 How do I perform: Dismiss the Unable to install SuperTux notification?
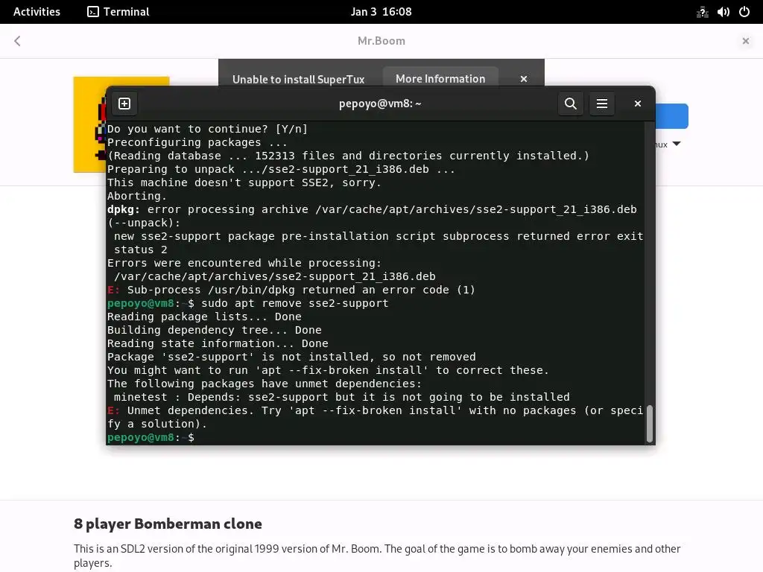(524, 79)
